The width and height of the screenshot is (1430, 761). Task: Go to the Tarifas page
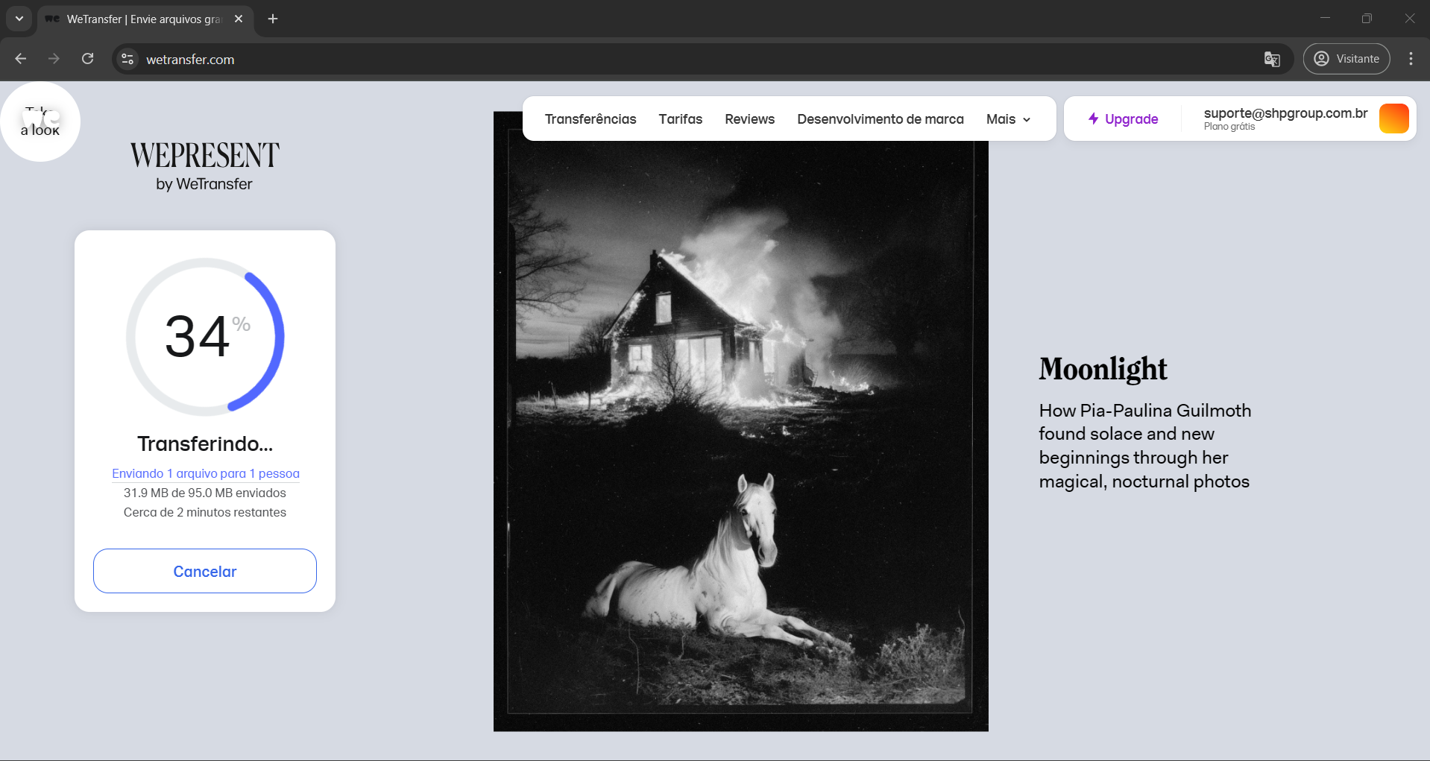click(x=680, y=119)
